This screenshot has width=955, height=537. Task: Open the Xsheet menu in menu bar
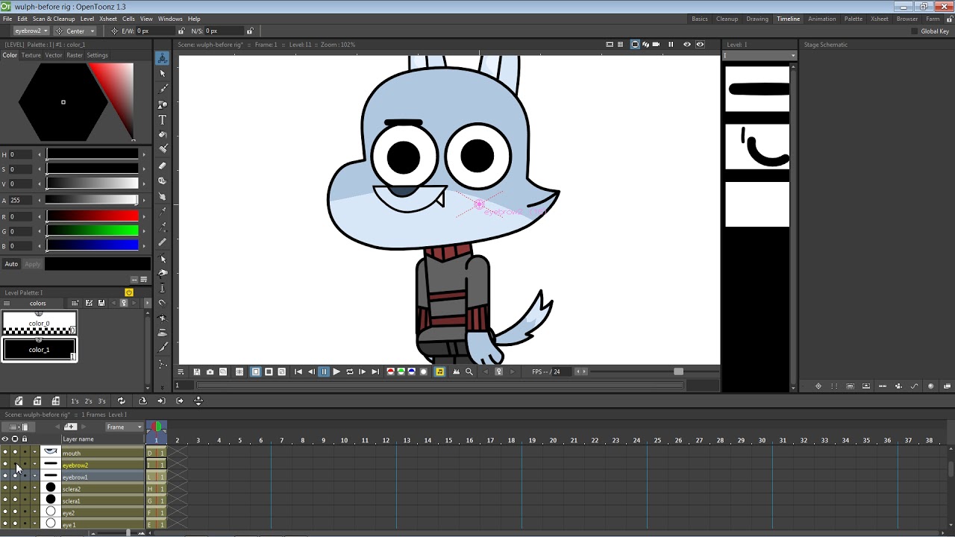pos(108,19)
